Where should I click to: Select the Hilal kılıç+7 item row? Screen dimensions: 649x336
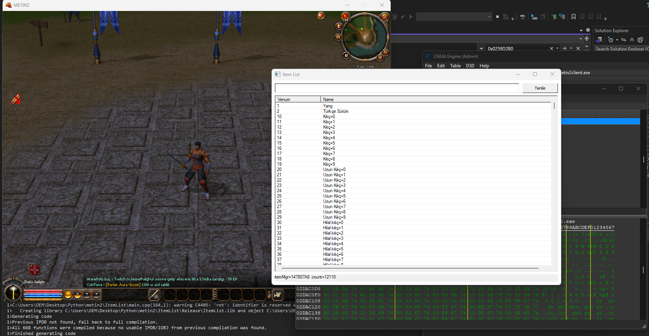413,260
